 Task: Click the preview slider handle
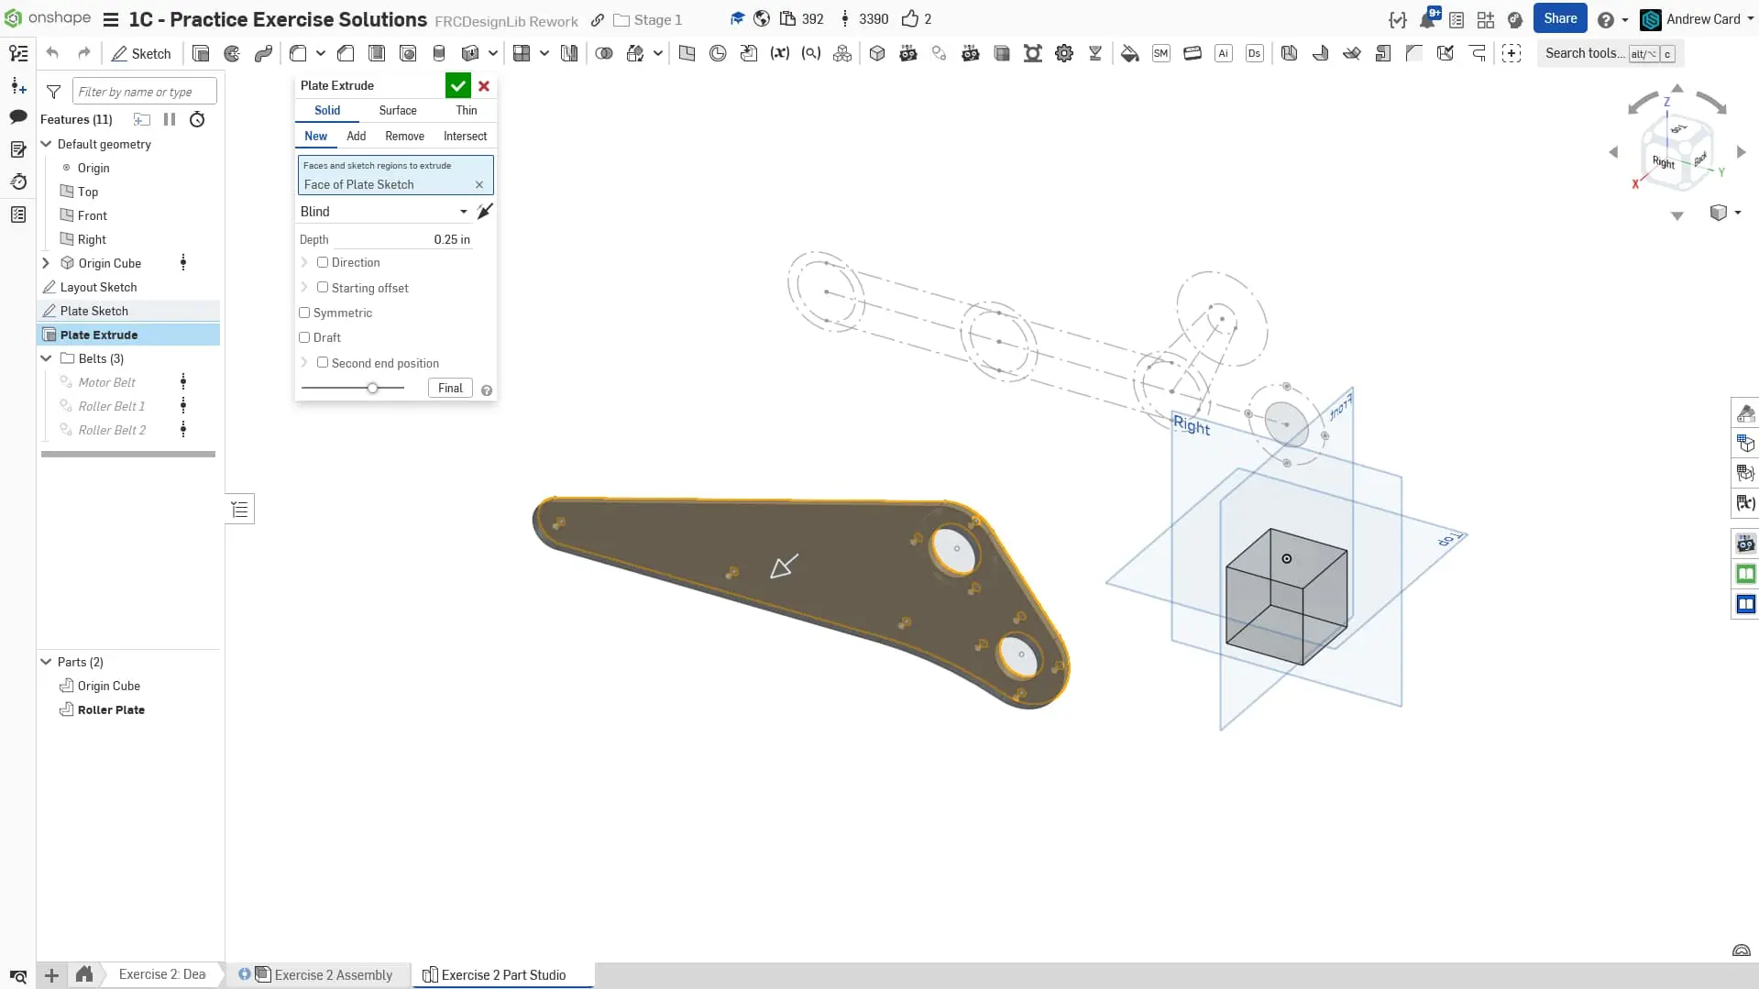click(x=372, y=389)
